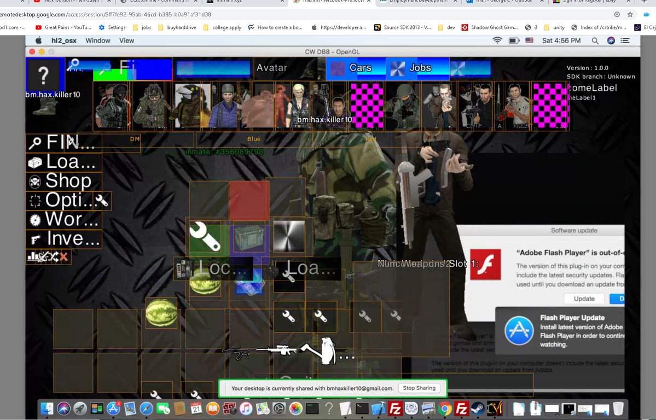Click the watermelon item in inventory grid
656x420 pixels.
point(161,312)
